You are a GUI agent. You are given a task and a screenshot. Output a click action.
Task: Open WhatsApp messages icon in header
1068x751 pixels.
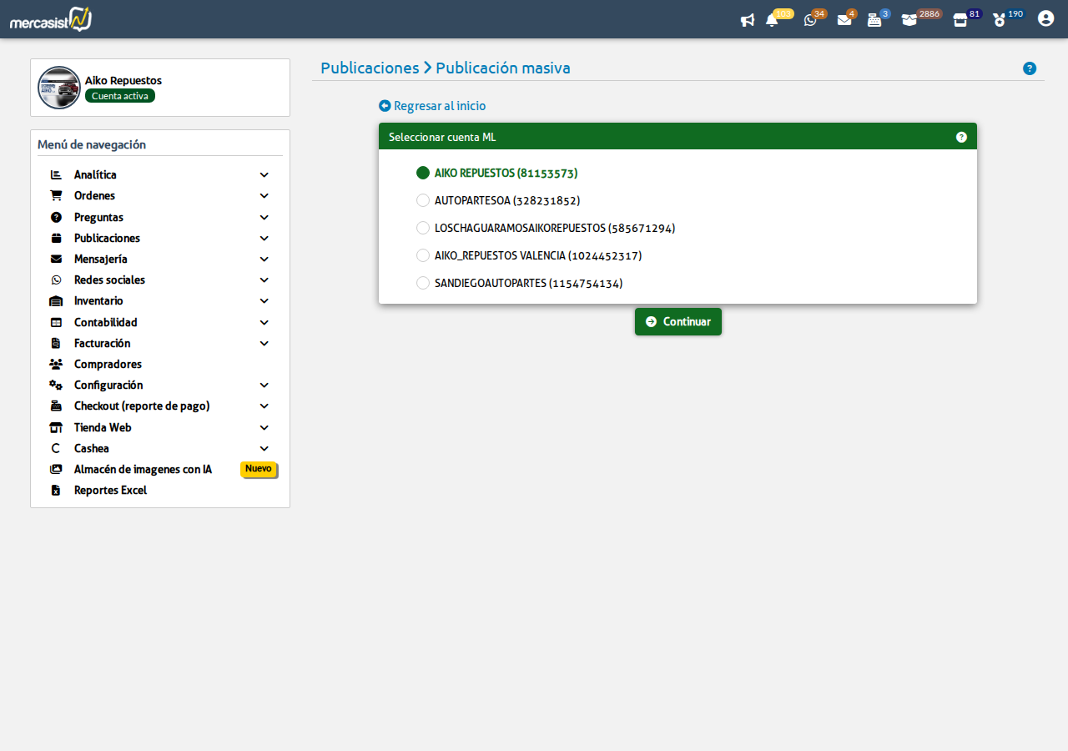pyautogui.click(x=809, y=20)
